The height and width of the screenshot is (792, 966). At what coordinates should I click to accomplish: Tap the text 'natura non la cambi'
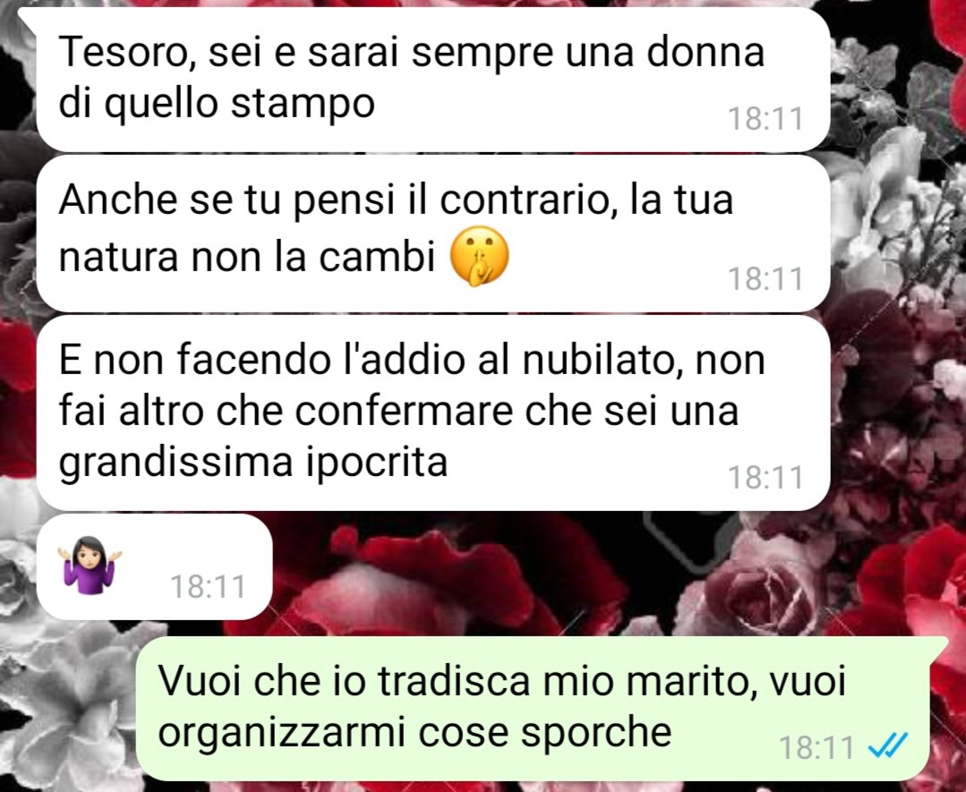(247, 256)
